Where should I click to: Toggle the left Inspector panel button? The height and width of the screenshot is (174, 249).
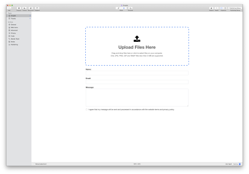tap(221, 8)
